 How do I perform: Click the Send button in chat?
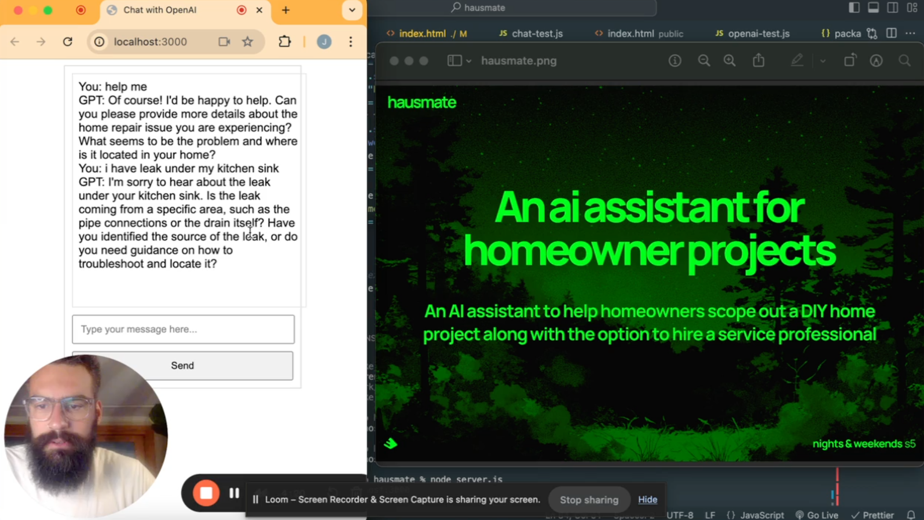[x=182, y=365]
